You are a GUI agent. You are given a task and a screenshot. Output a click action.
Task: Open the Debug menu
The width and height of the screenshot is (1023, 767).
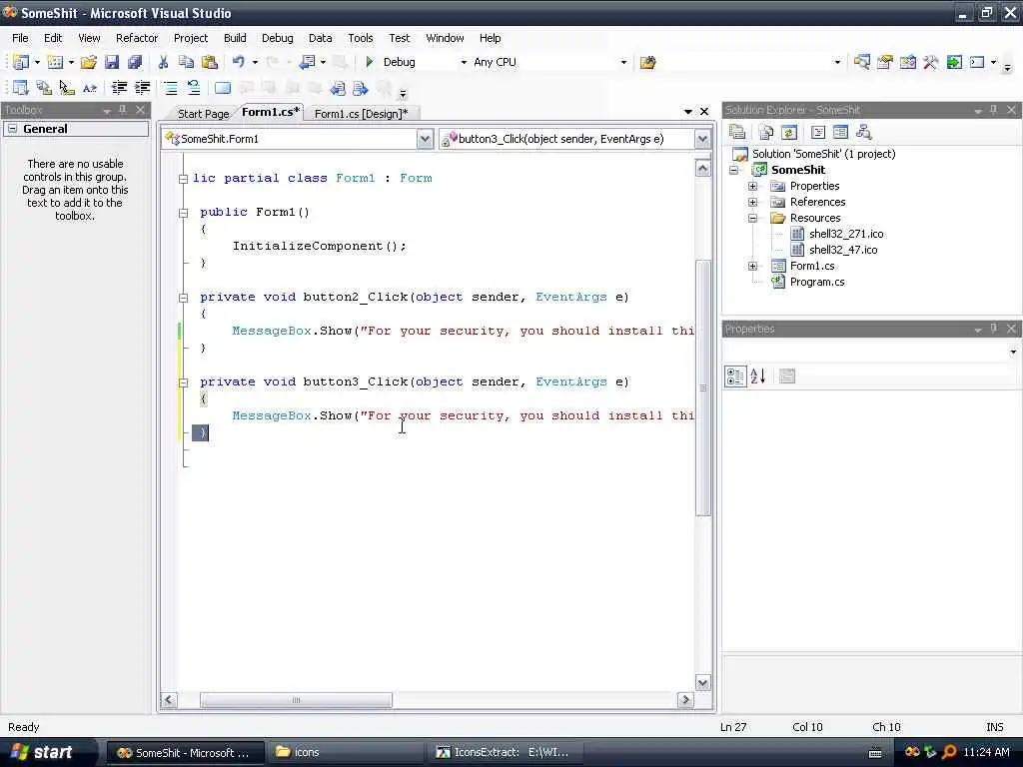(278, 38)
